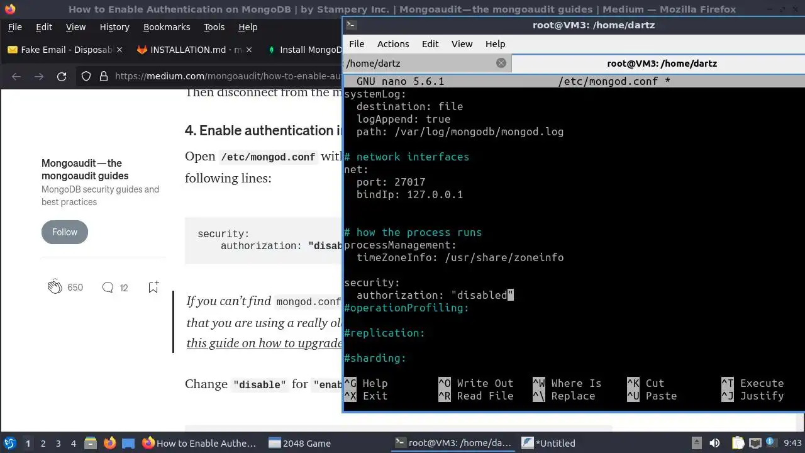Close the Fake Email browser tab

point(120,50)
